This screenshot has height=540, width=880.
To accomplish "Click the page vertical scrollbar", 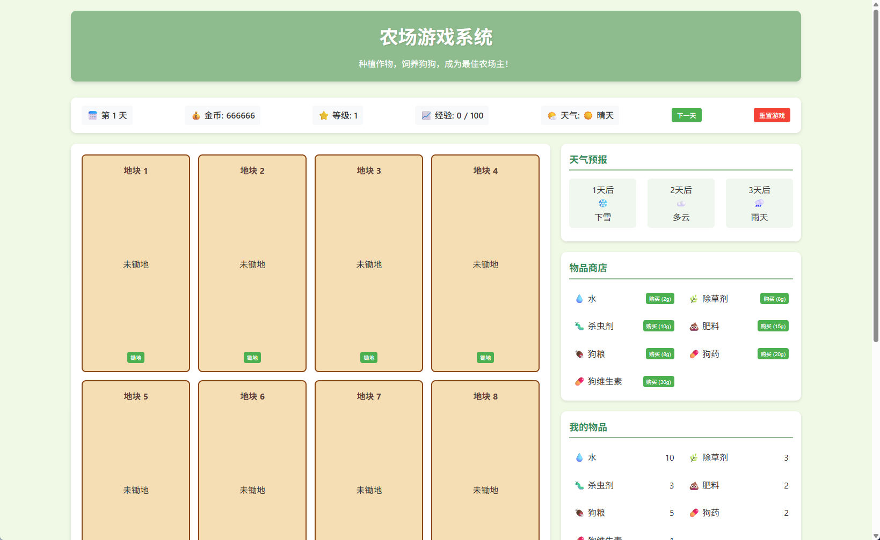I will pyautogui.click(x=876, y=176).
